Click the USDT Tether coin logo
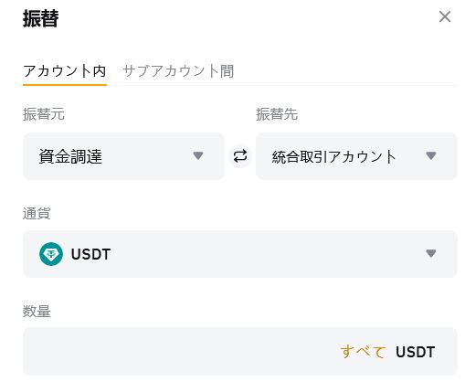 [x=51, y=254]
